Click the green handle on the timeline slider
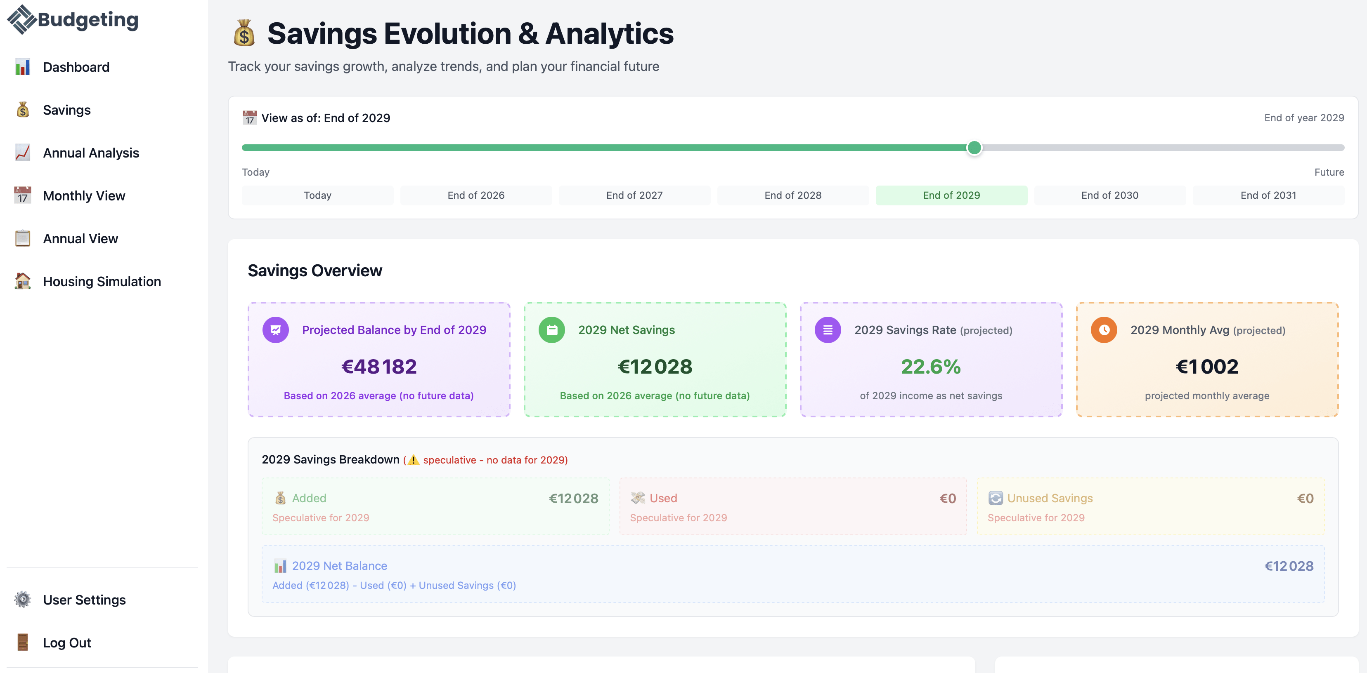Image resolution: width=1367 pixels, height=673 pixels. [974, 148]
